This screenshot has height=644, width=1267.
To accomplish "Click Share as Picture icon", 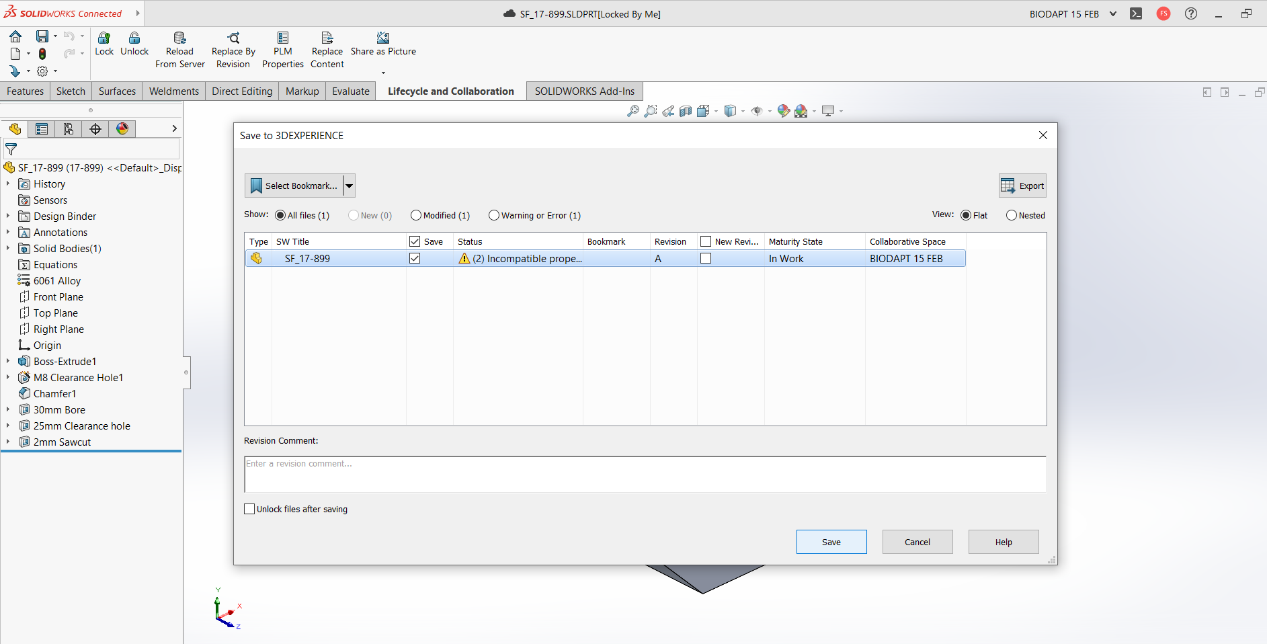I will 383,38.
